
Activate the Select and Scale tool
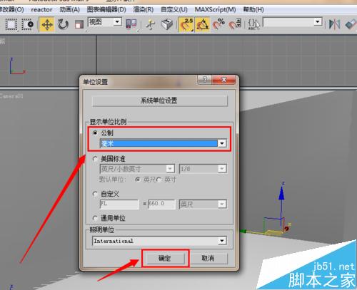click(79, 24)
